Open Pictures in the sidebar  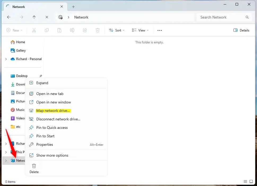(18, 101)
